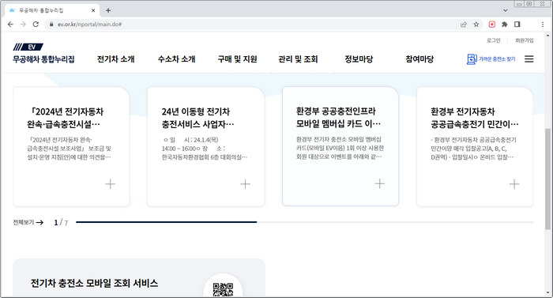Click the page vertical scrollbar thumb
This screenshot has width=553, height=298.
(547, 179)
